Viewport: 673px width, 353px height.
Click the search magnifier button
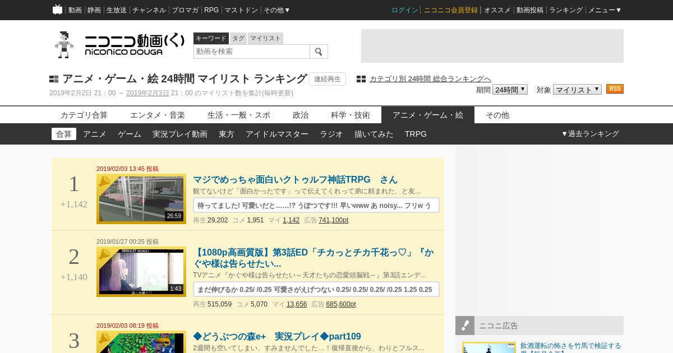pos(319,52)
